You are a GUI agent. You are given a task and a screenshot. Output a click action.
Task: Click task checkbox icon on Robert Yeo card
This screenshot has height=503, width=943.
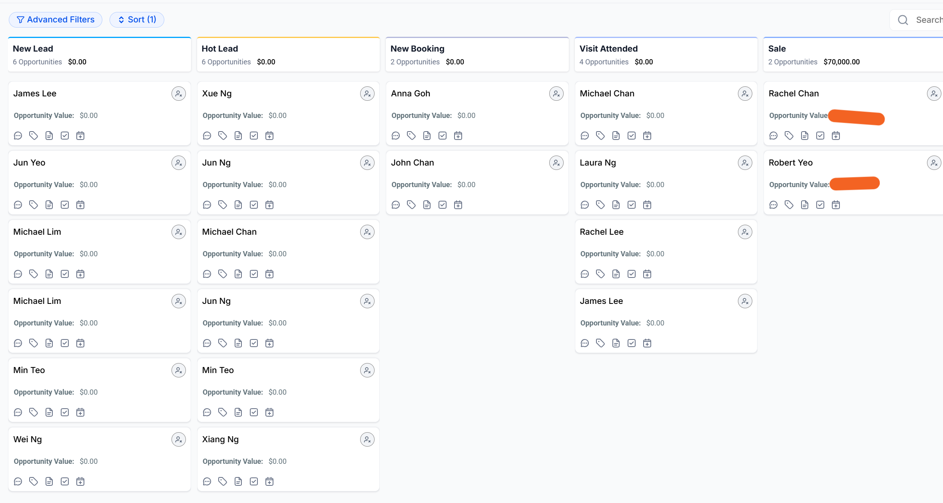pos(820,205)
